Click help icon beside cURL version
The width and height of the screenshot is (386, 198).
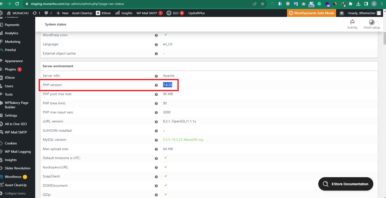click(156, 122)
